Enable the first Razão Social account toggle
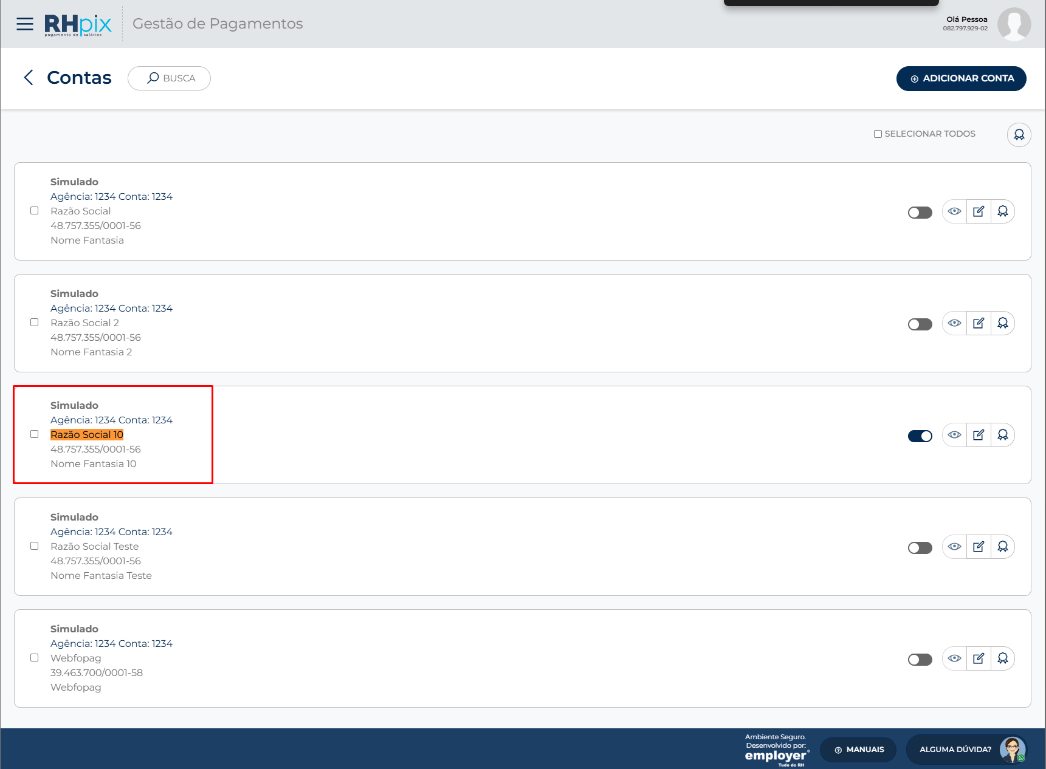1046x769 pixels. pos(920,213)
